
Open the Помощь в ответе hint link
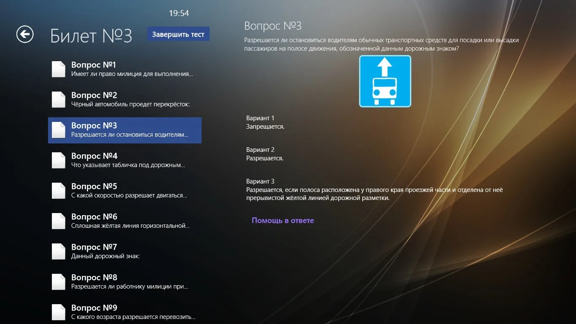(x=283, y=220)
